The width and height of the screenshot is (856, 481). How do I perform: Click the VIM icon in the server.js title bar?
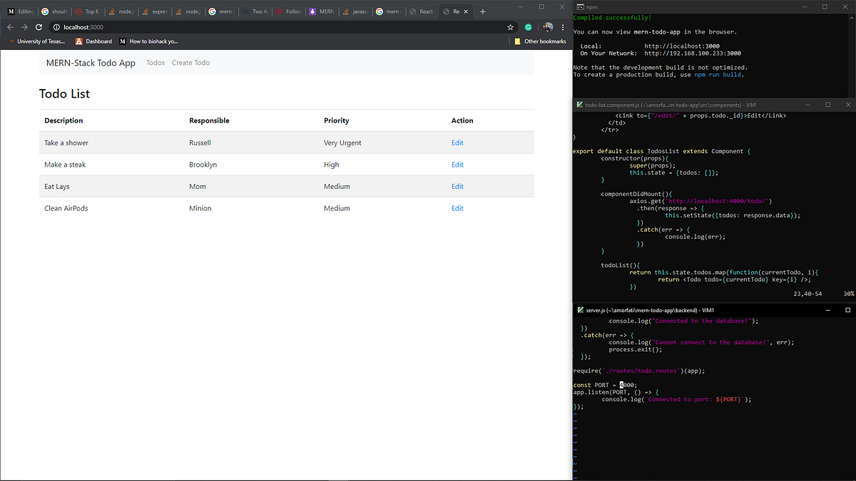click(x=579, y=310)
